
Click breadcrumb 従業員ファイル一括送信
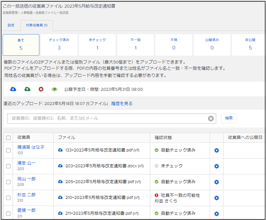[52, 13]
